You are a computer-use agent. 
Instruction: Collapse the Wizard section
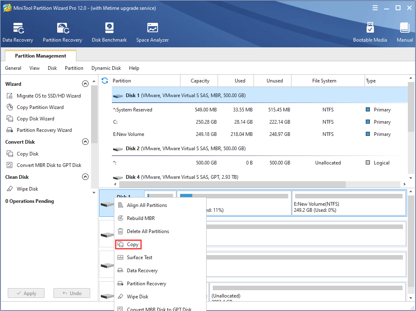pos(85,84)
